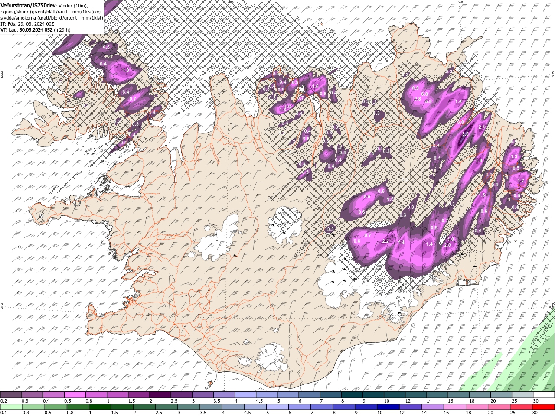Viewport: 555px width, 416px height.
Task: Click the 'slydda/snjókoma' legend description line
Action: (x=52, y=18)
